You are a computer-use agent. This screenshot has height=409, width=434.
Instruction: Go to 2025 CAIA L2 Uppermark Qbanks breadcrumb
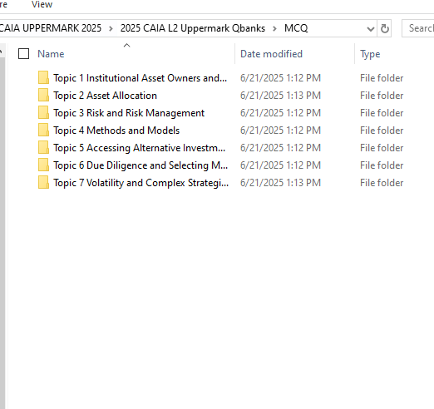[x=193, y=28]
